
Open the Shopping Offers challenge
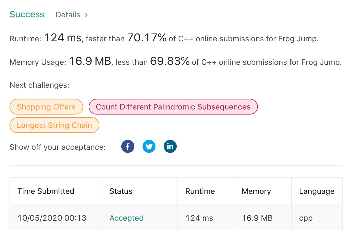46,107
